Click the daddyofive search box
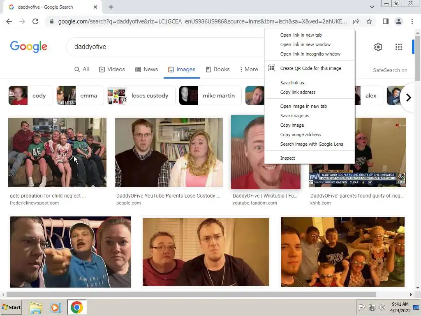Screen dimensions: 421x316 coord(165,47)
